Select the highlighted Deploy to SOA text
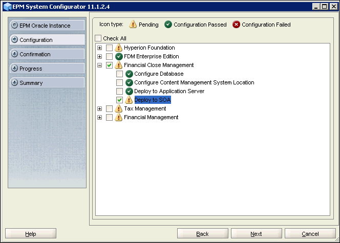This screenshot has width=340, height=243. pyautogui.click(x=153, y=100)
